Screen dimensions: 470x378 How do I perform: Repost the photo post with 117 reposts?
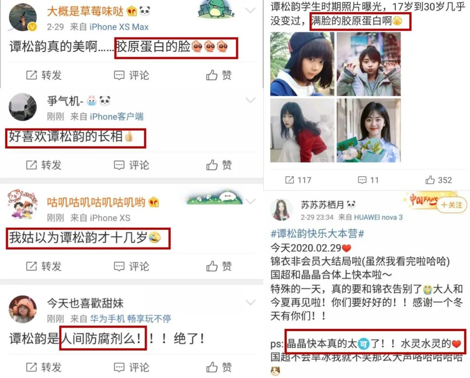coord(298,180)
